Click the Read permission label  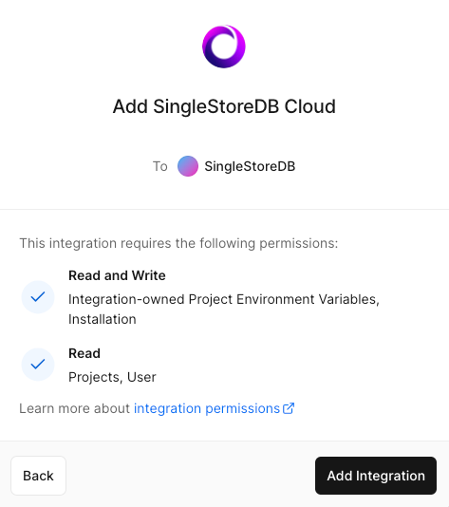84,353
